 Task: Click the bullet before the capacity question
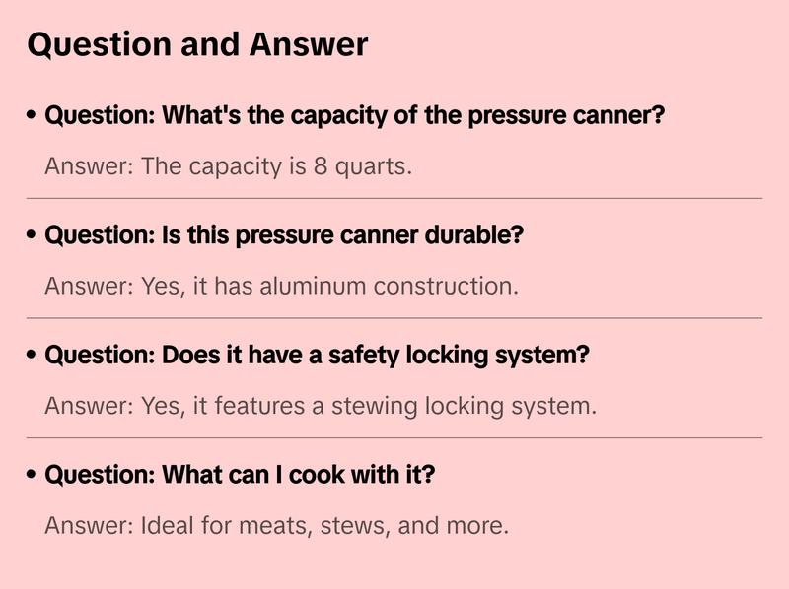click(x=32, y=116)
